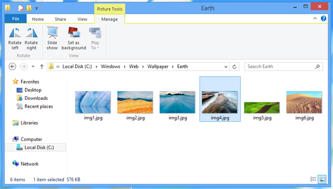Click Windows in the address breadcrumb
Image resolution: width=333 pixels, height=189 pixels.
tap(110, 67)
